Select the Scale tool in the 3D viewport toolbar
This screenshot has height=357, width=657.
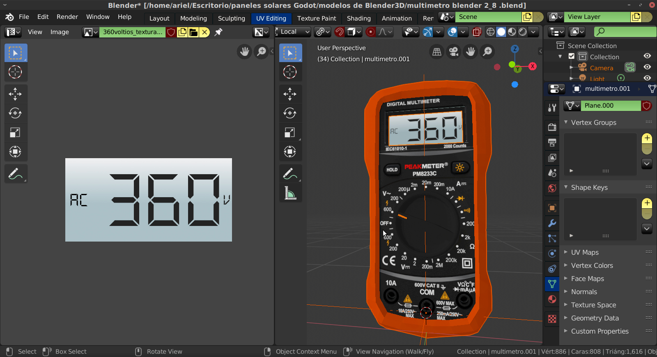290,133
